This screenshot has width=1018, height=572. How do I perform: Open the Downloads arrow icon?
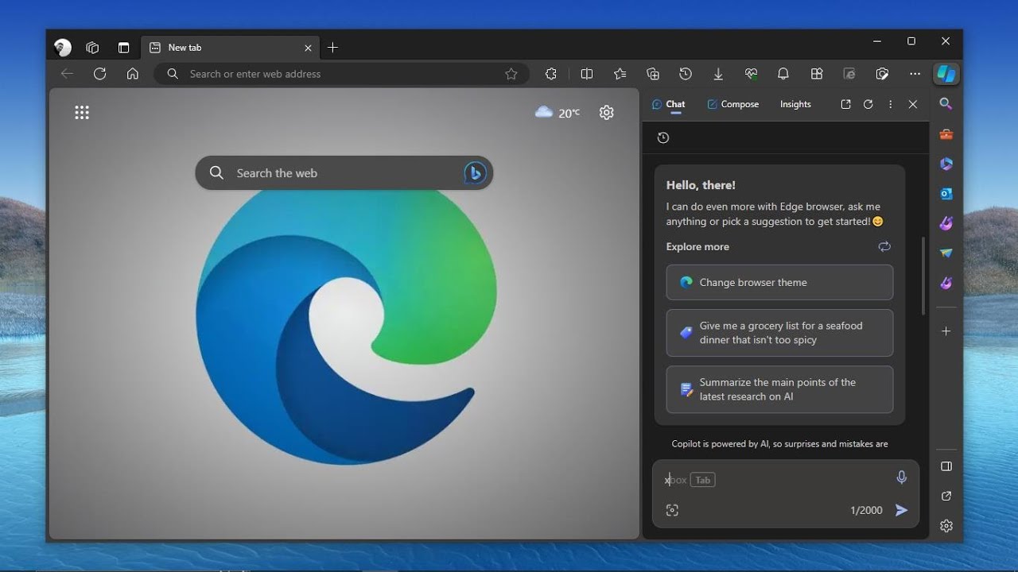(x=718, y=74)
